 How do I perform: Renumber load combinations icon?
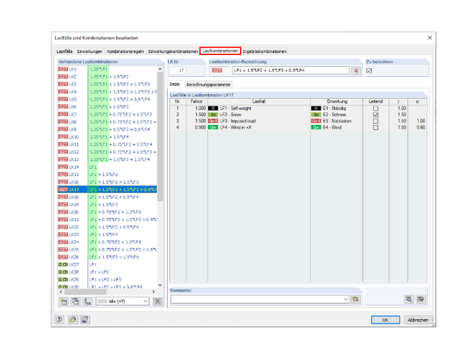(87, 301)
